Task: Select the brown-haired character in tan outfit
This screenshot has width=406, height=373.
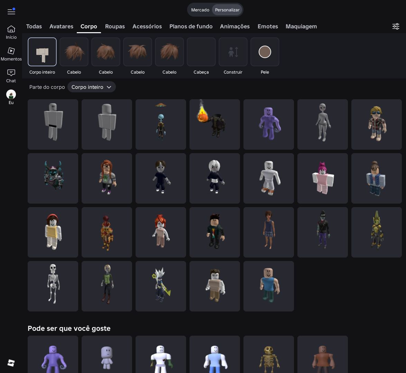Action: 215,286
